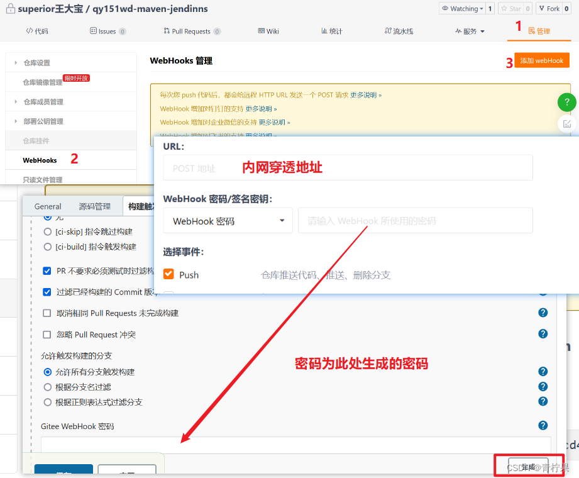Click the green help question-mark bubble
This screenshot has width=579, height=478.
click(567, 102)
